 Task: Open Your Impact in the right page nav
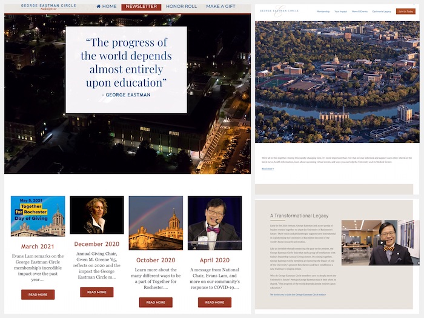coord(340,12)
